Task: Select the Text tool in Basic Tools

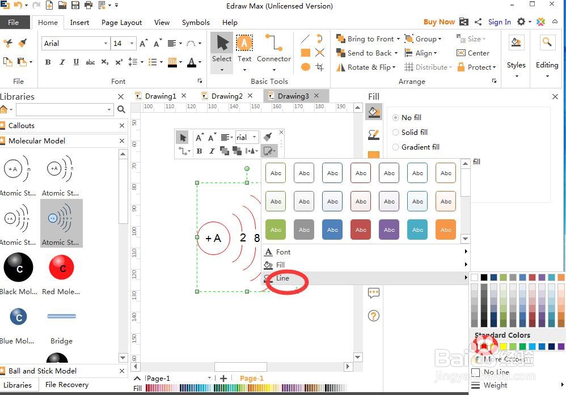Action: [x=244, y=52]
